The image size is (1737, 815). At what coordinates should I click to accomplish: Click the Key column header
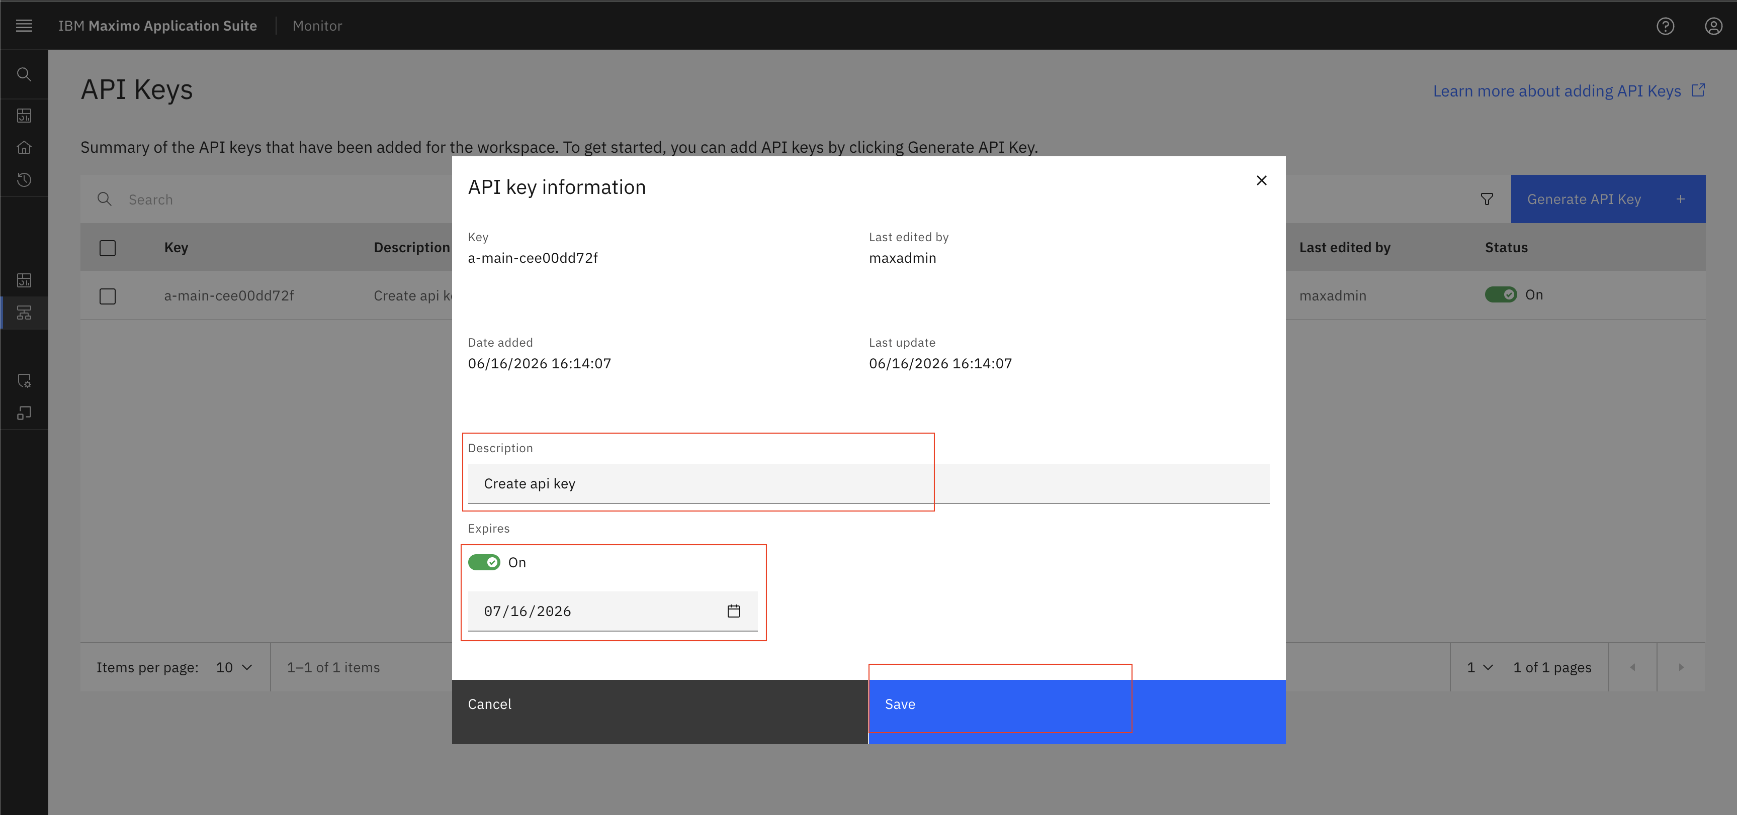(176, 247)
